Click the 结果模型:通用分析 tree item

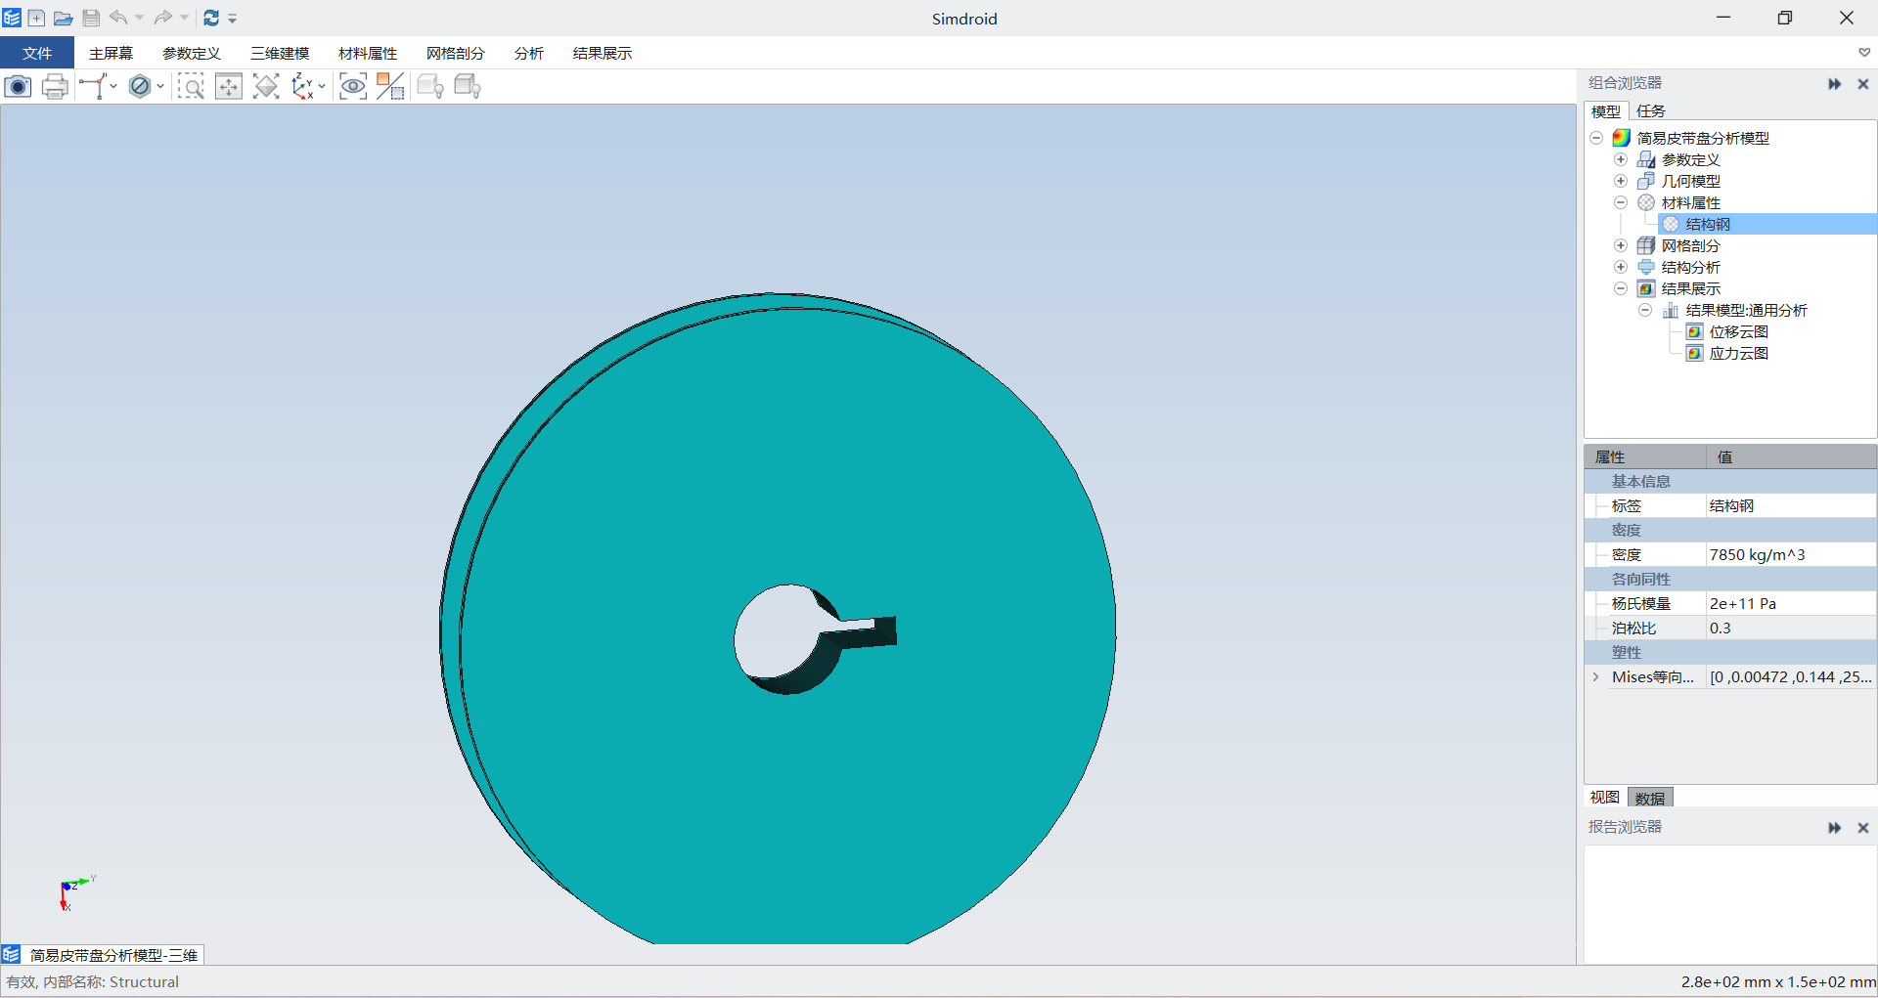(x=1746, y=310)
